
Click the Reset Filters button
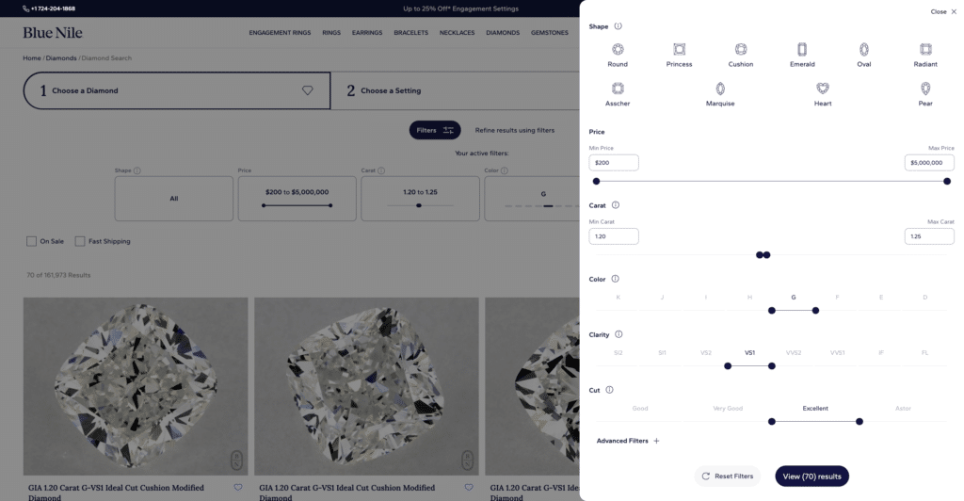pos(727,477)
